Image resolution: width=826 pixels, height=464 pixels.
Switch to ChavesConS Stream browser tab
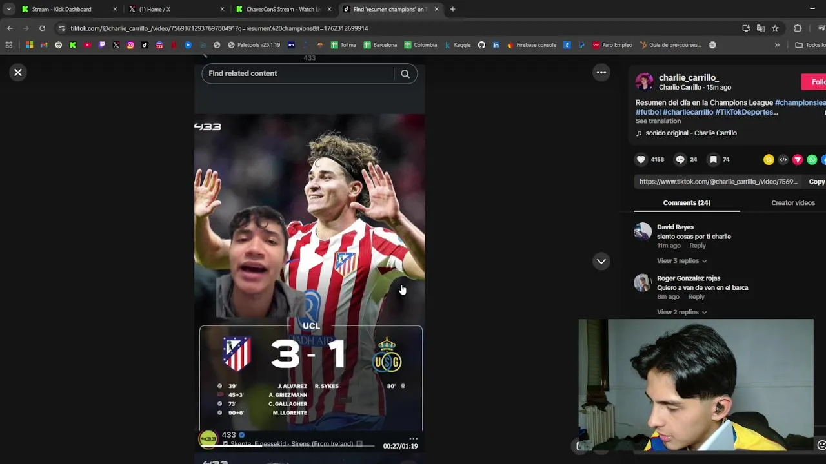[283, 9]
